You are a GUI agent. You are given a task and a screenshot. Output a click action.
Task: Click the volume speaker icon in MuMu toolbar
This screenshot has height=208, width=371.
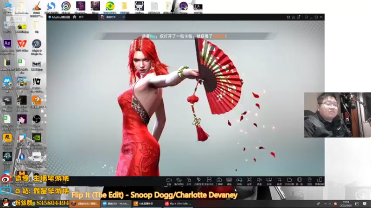tap(259, 180)
